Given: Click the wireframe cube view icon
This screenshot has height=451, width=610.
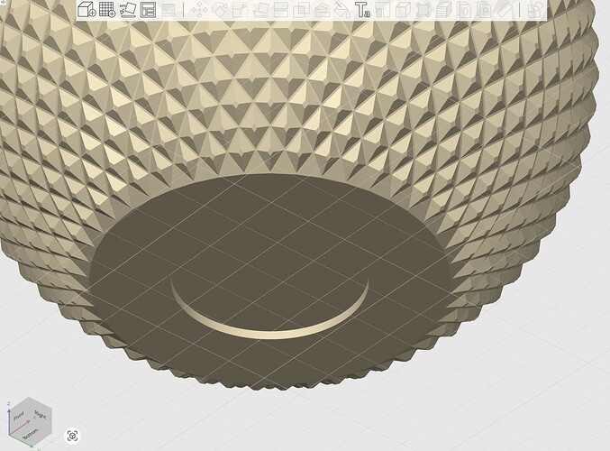Looking at the screenshot, I should click(403, 10).
